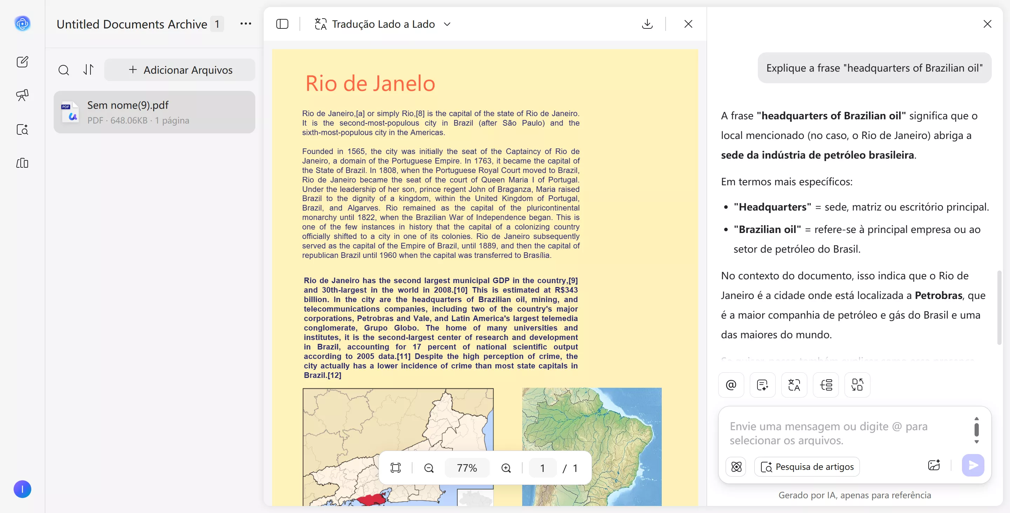
Task: Open the three-dots archive options menu
Action: coord(245,24)
